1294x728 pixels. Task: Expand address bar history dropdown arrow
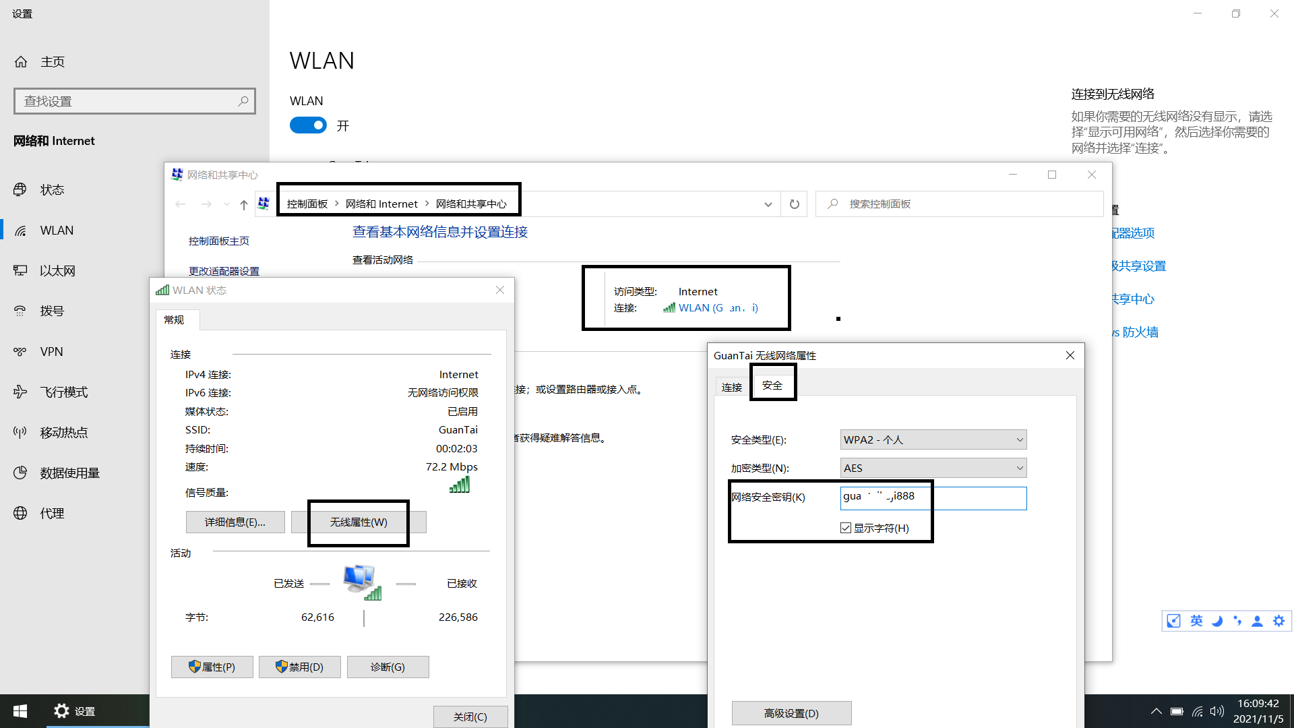point(768,204)
